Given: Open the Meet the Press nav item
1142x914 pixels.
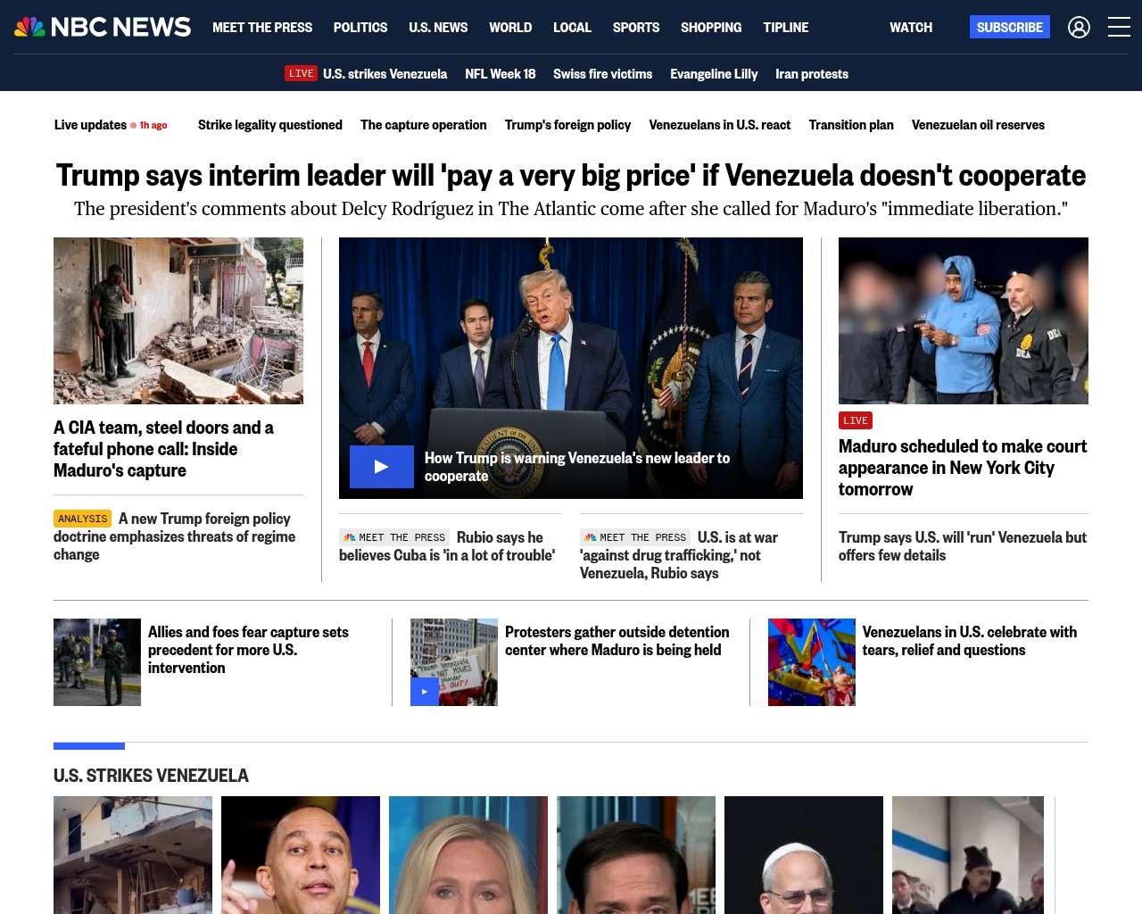Looking at the screenshot, I should tap(262, 28).
